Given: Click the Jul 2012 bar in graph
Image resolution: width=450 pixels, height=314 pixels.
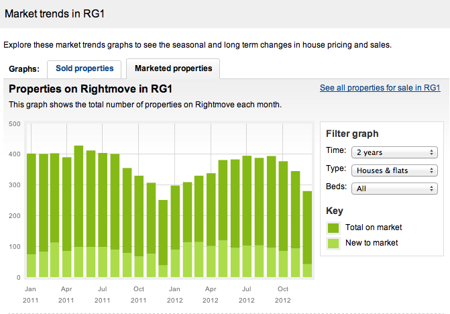Looking at the screenshot, I should tap(247, 217).
